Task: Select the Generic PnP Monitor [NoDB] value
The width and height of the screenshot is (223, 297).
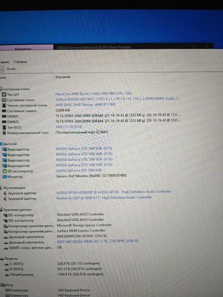Action: tap(91, 176)
